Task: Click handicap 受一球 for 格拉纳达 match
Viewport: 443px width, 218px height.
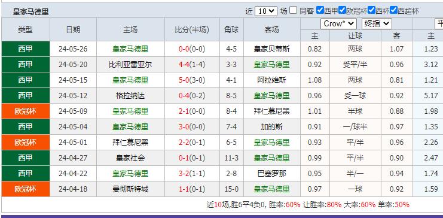Action: click(x=355, y=96)
